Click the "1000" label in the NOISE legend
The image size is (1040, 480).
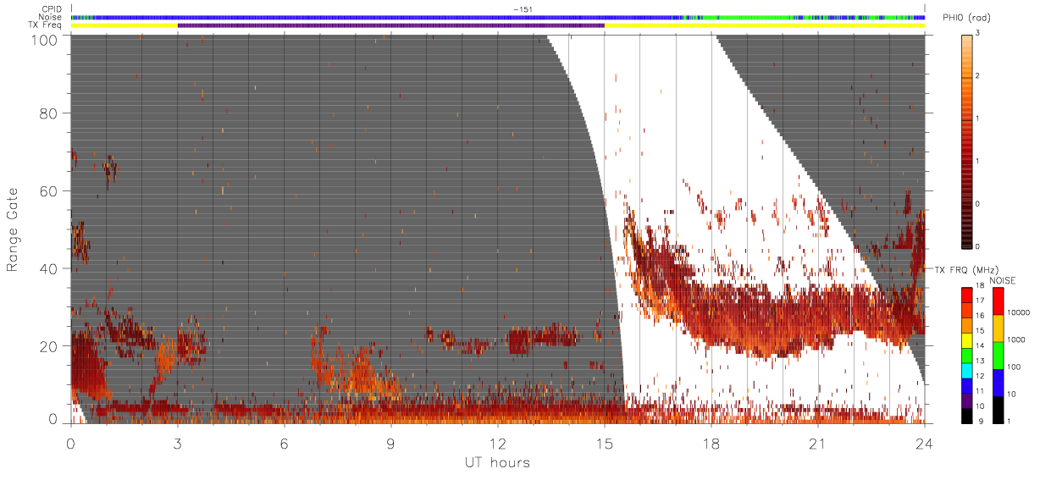[x=1015, y=339]
